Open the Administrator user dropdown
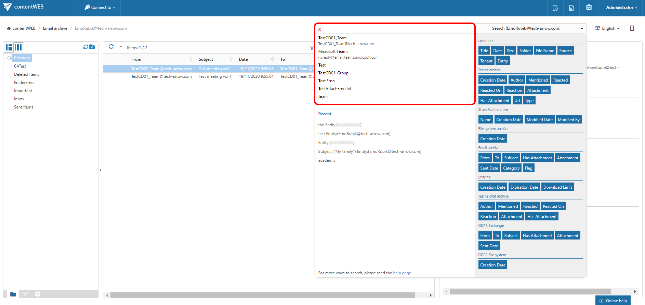This screenshot has height=305, width=645. [621, 8]
